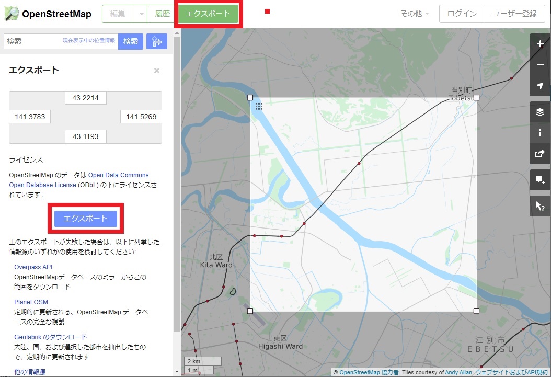This screenshot has height=377, width=551.
Task: Click the 141.3783 west coordinate field
Action: (x=30, y=117)
